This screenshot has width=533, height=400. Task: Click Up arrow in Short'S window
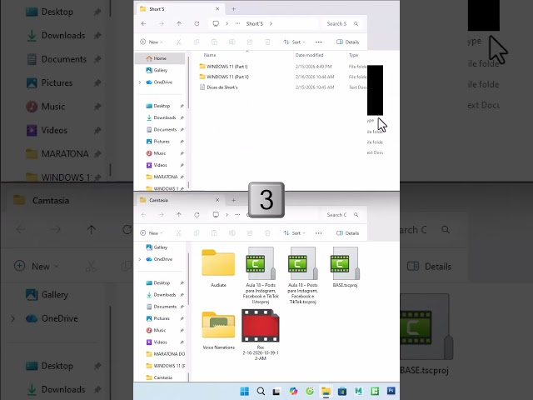179,24
